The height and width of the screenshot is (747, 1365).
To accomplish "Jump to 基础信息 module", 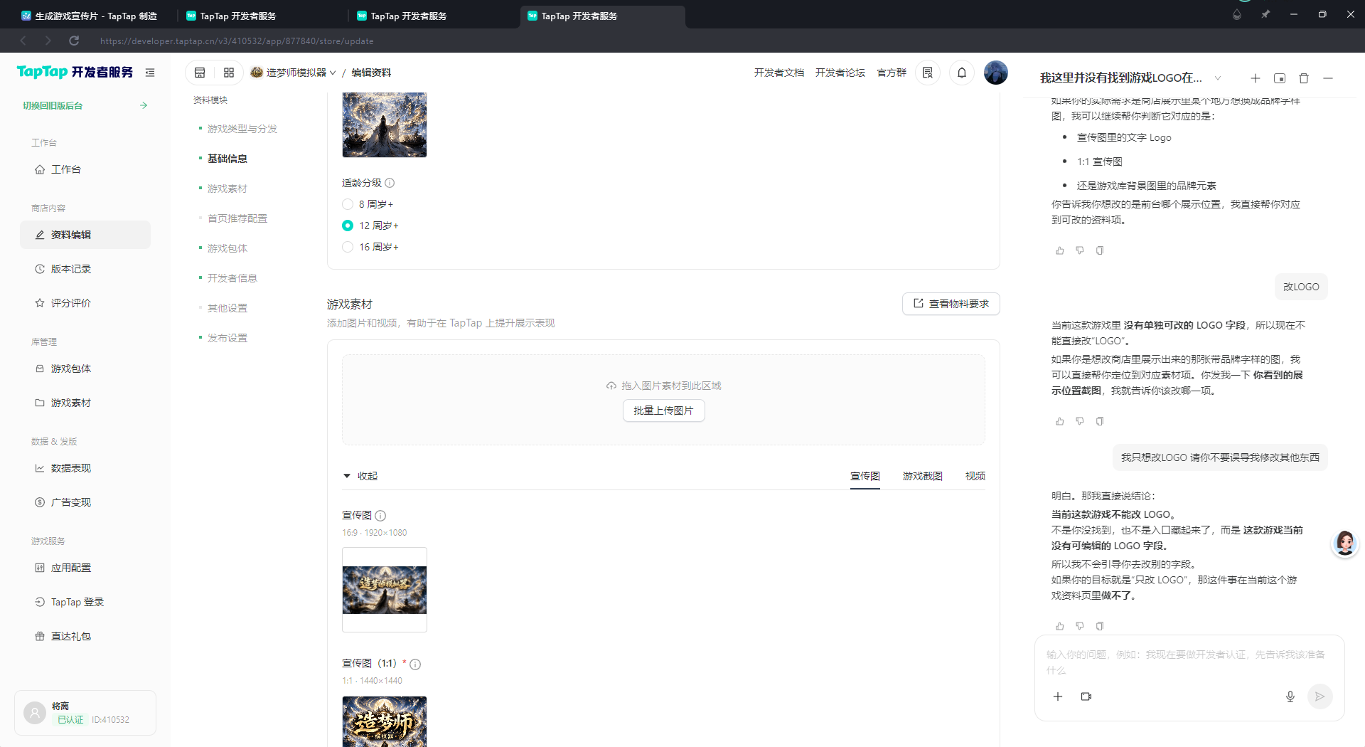I will (227, 159).
